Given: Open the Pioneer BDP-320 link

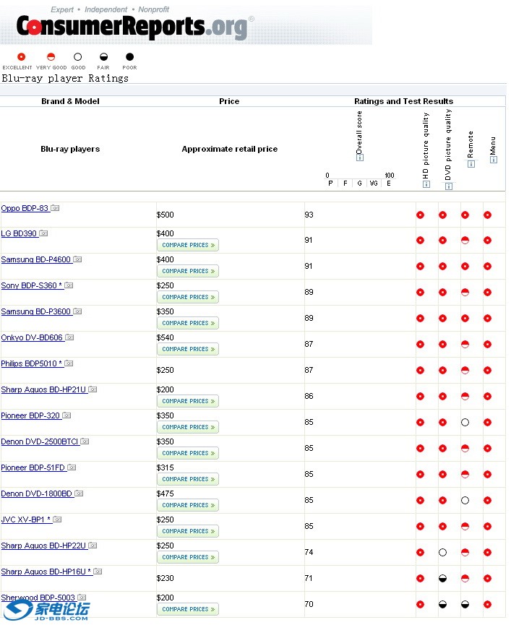Looking at the screenshot, I should pyautogui.click(x=30, y=415).
